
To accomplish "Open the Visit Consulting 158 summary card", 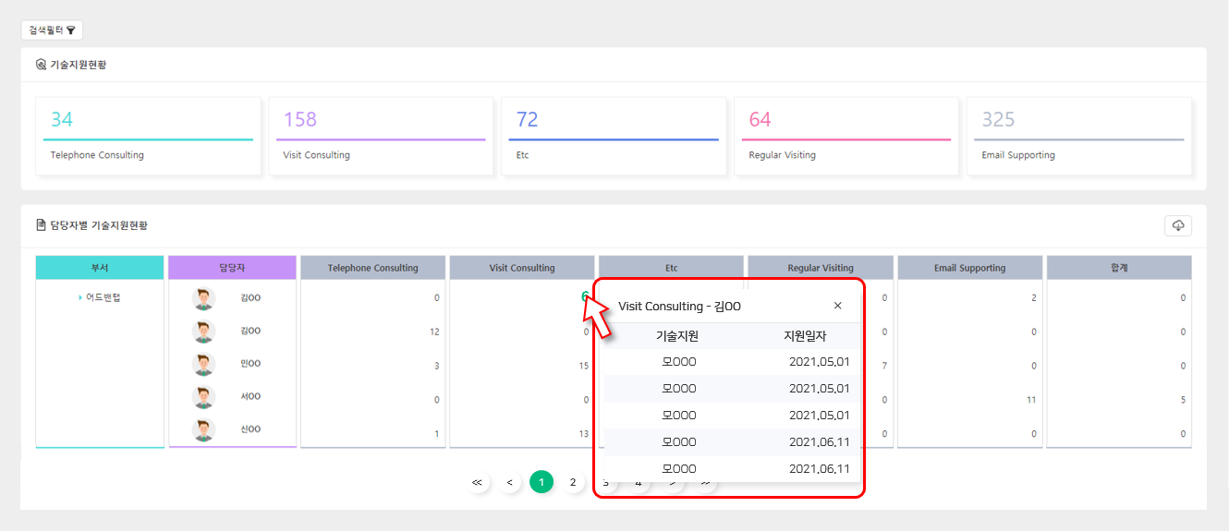I will [x=381, y=136].
